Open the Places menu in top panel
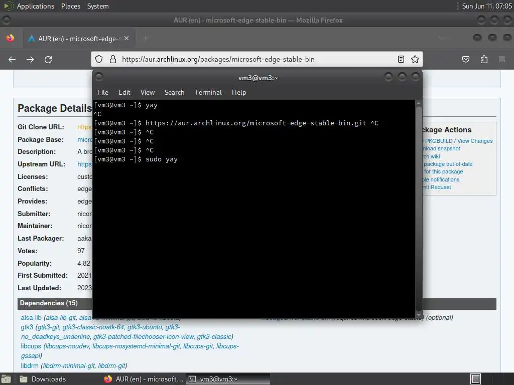514x385 pixels. (x=70, y=6)
